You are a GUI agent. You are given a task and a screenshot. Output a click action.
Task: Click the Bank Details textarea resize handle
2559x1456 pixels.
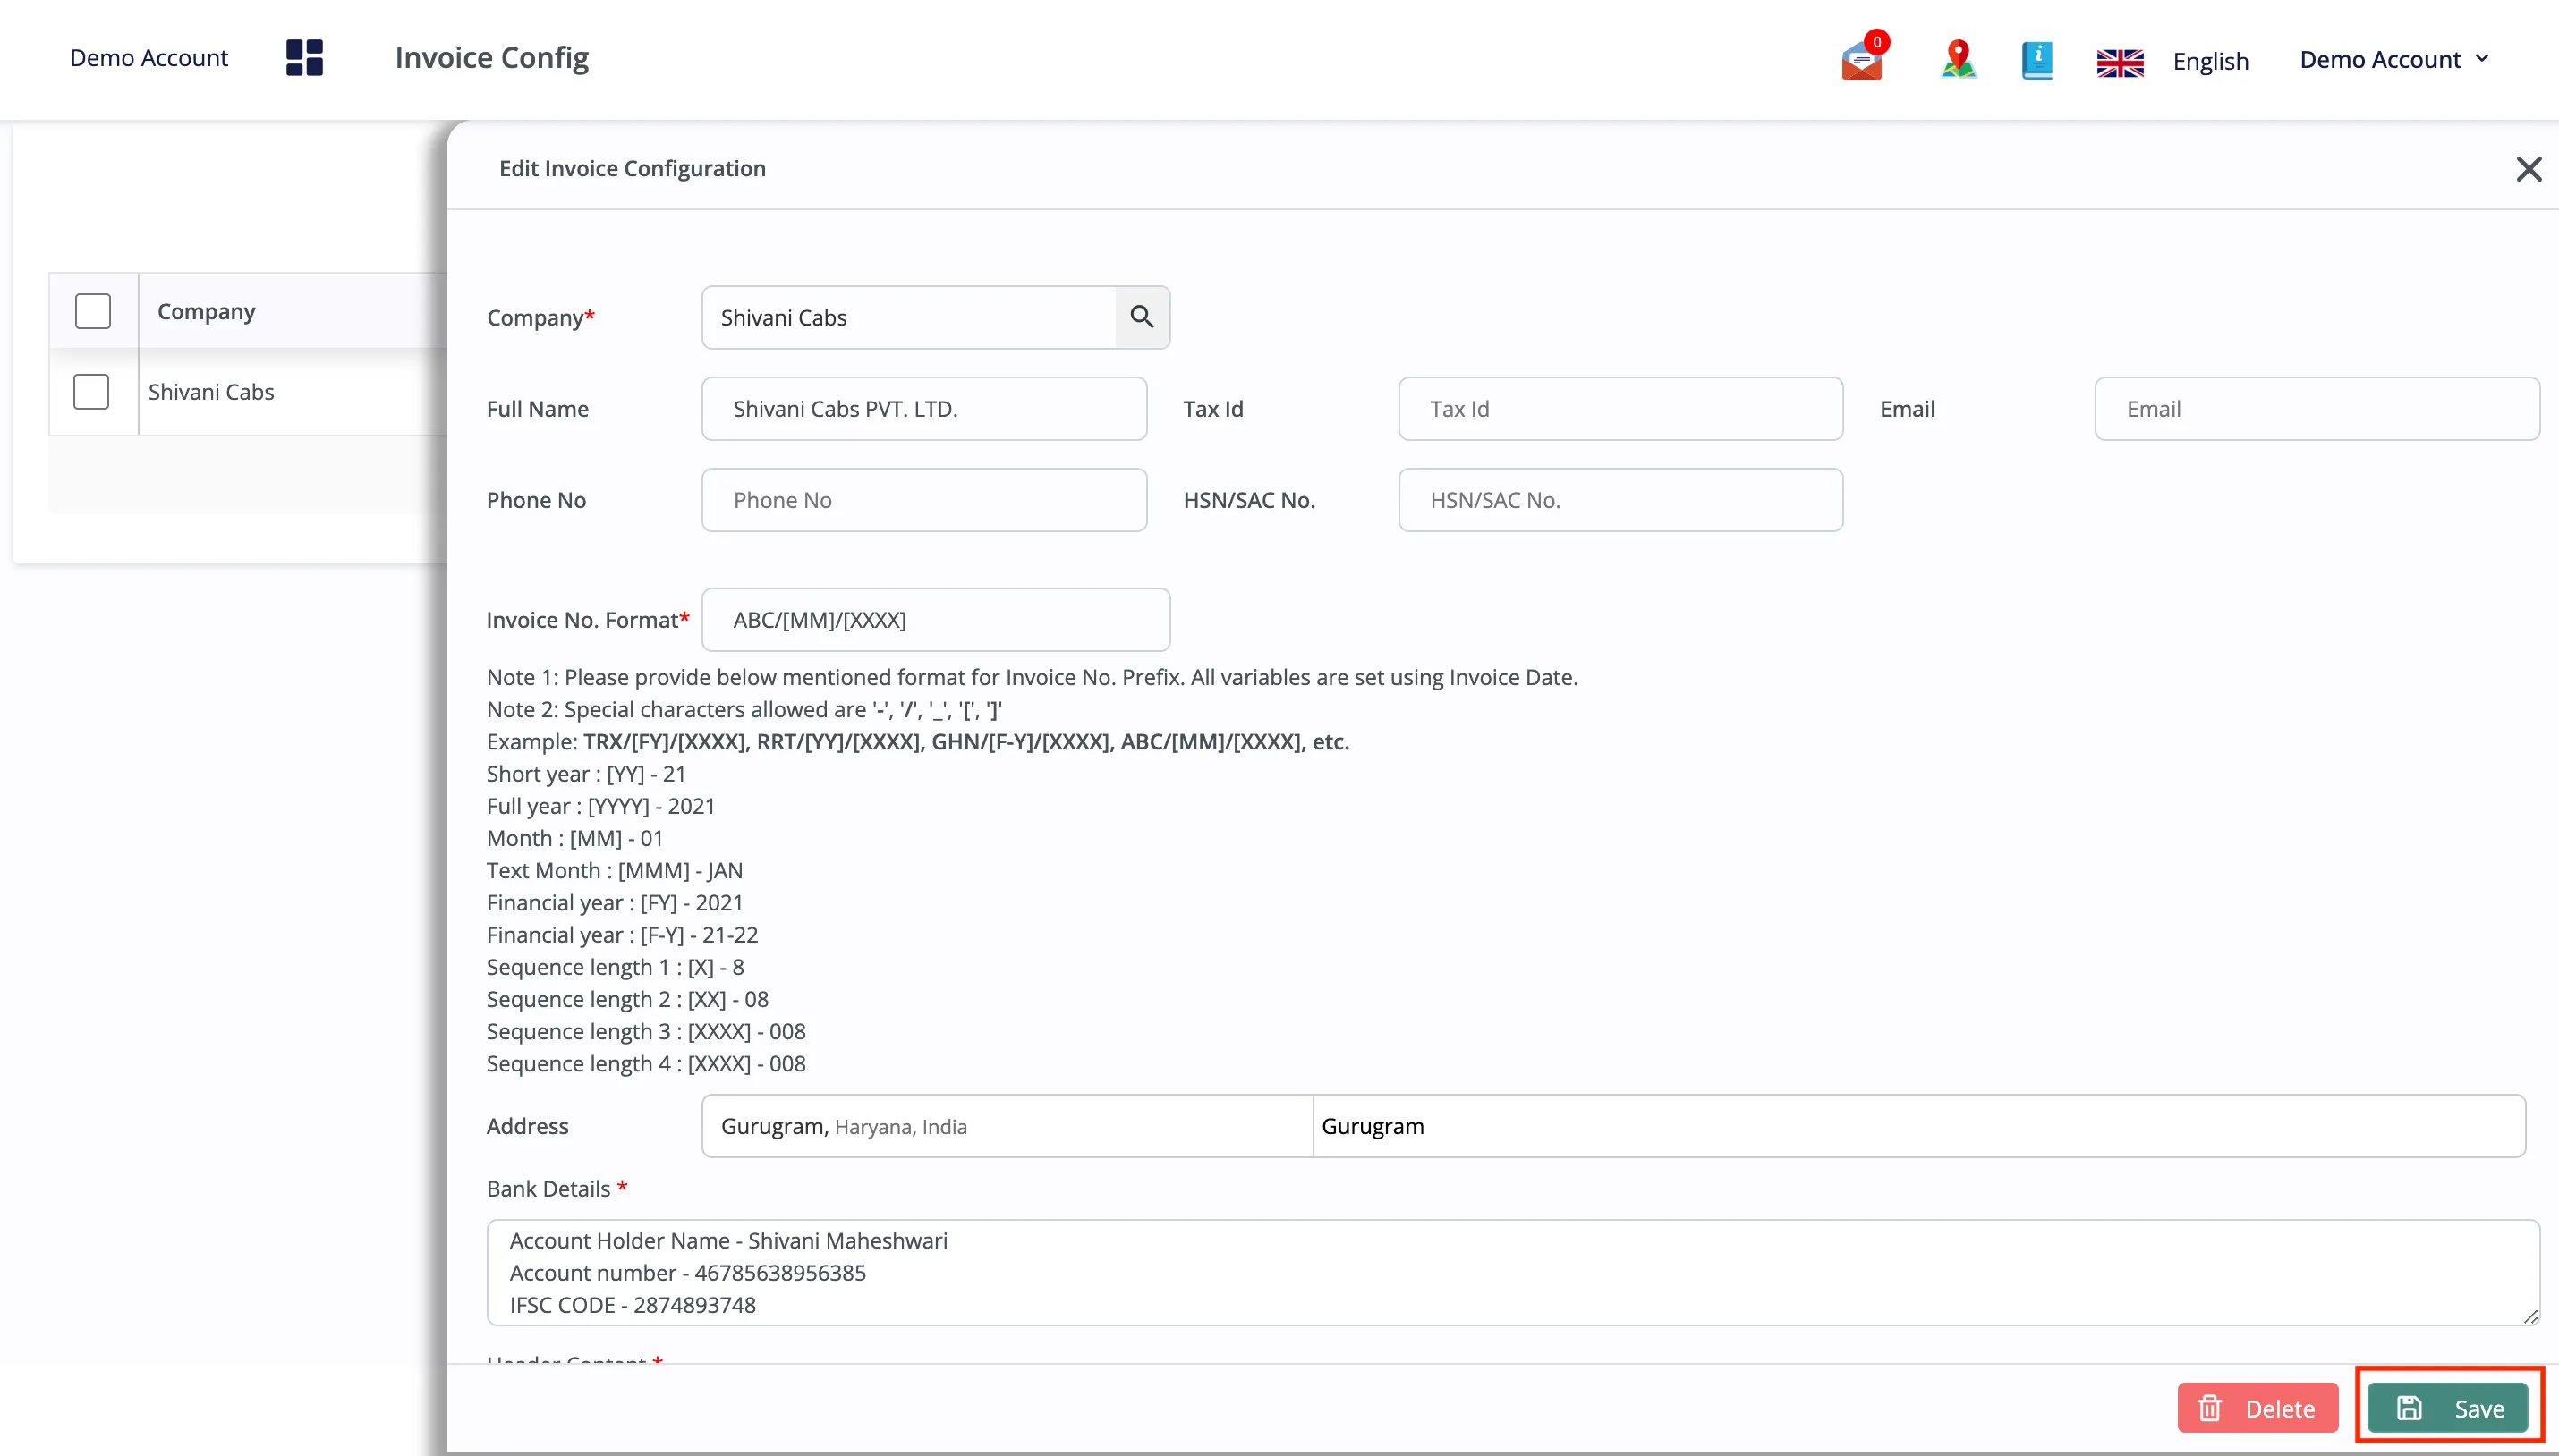[2530, 1316]
